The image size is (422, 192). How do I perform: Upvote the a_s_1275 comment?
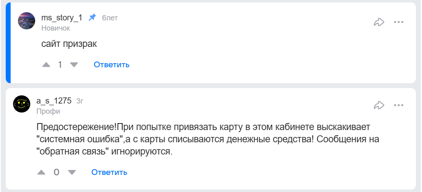point(42,172)
